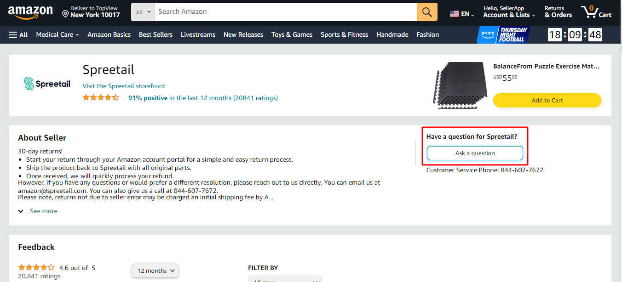Click the 20,841 ratings text under Feedback
The height and width of the screenshot is (282, 622).
tap(39, 276)
